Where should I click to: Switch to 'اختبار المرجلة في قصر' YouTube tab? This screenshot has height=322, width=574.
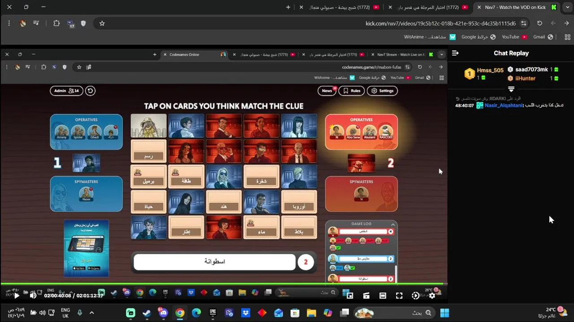pos(429,7)
